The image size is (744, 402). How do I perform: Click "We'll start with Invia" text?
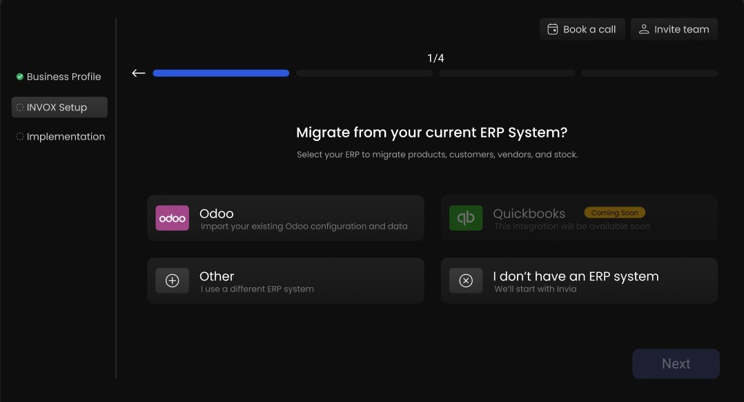point(536,289)
